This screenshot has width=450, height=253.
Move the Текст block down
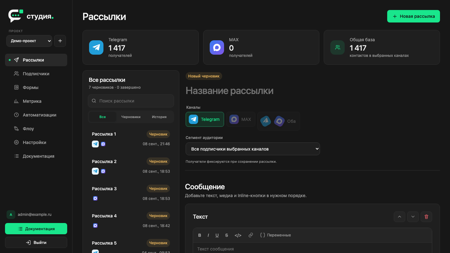[x=413, y=217]
